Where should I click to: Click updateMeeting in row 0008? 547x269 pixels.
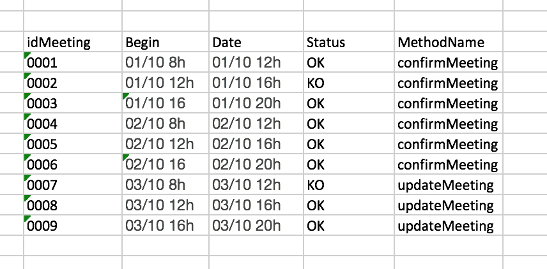(x=445, y=205)
